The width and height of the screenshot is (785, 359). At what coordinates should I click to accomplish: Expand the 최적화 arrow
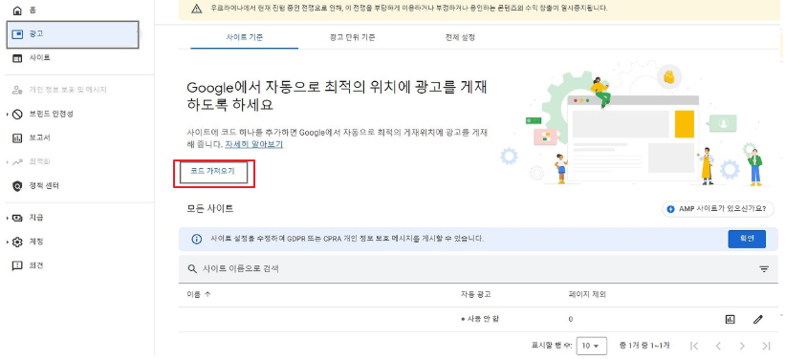pos(8,162)
